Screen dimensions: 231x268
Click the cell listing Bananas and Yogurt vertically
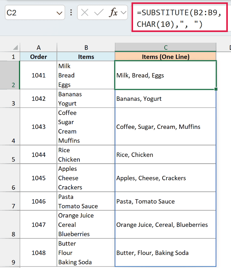(86, 98)
